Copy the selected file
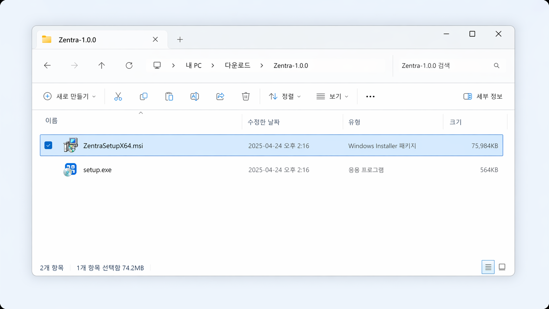The image size is (549, 309). coord(143,96)
